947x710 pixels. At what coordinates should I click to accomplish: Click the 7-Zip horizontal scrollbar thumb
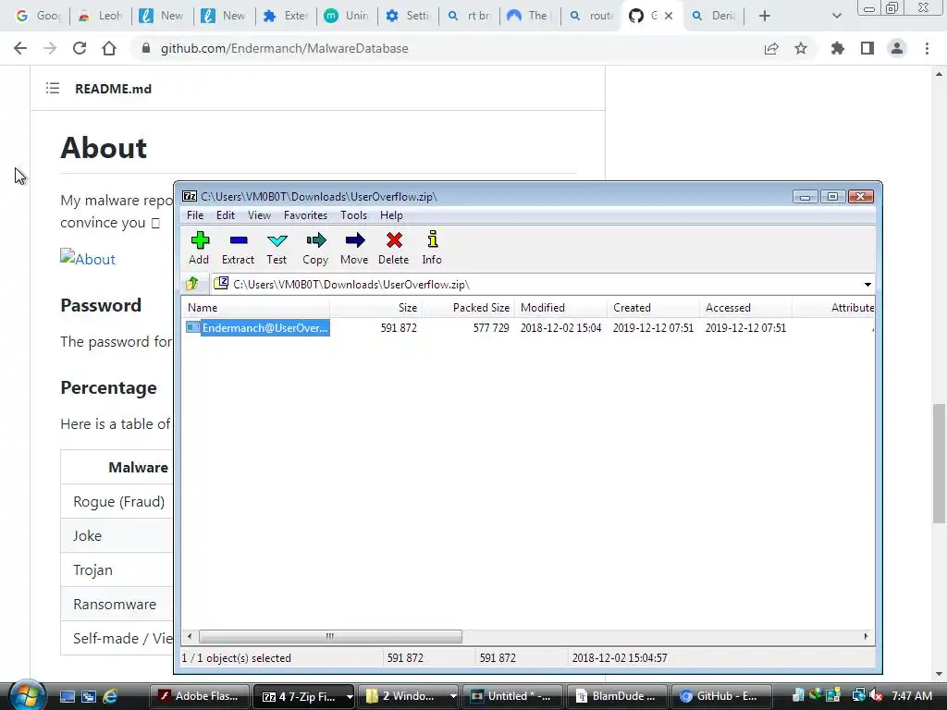330,636
